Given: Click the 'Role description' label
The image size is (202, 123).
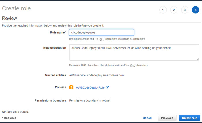Looking at the screenshot, I should tap(55, 48).
